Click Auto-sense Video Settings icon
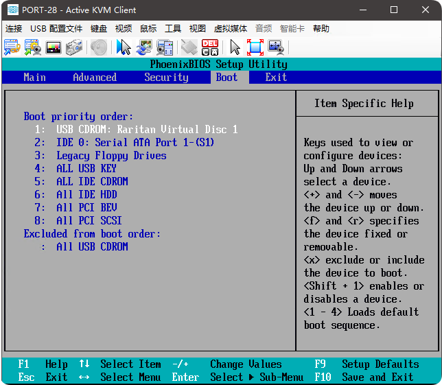This screenshot has width=442, height=385. tap(165, 47)
